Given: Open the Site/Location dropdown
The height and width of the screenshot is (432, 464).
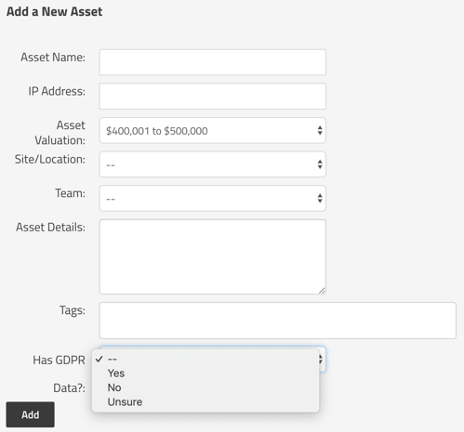Looking at the screenshot, I should [212, 164].
